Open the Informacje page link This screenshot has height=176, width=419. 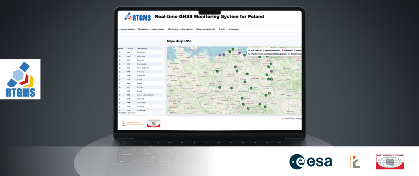[234, 29]
